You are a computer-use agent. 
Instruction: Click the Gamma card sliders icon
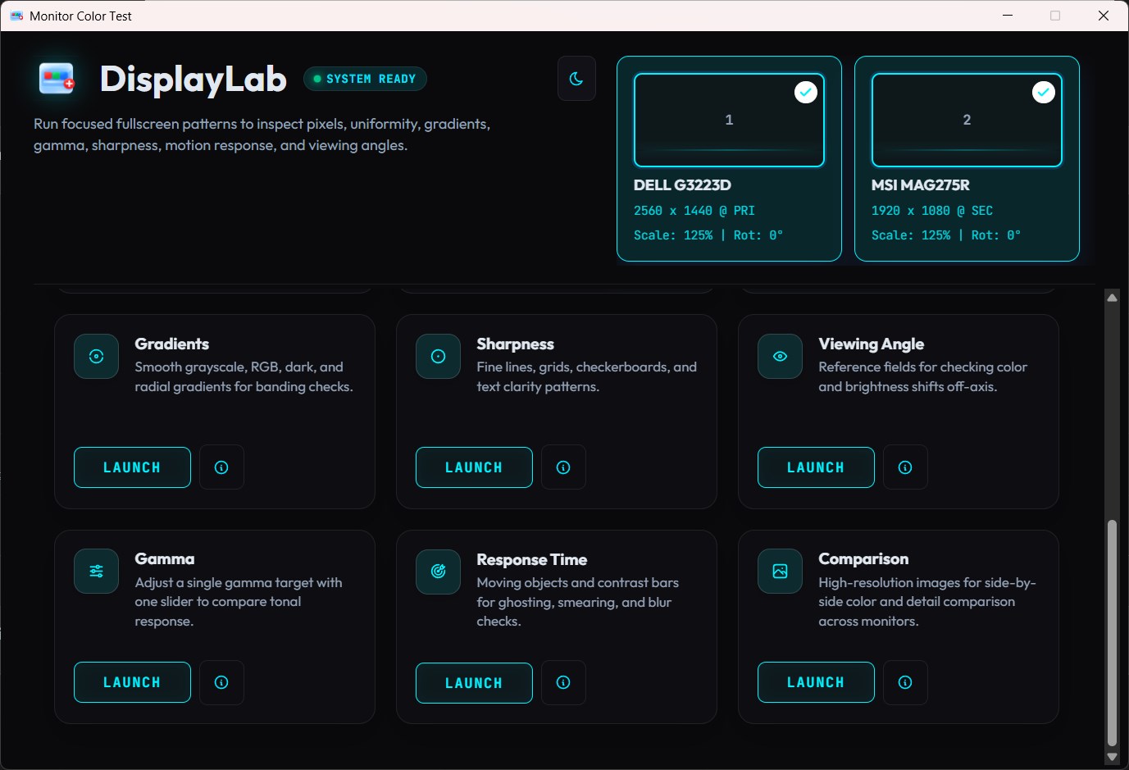coord(96,572)
